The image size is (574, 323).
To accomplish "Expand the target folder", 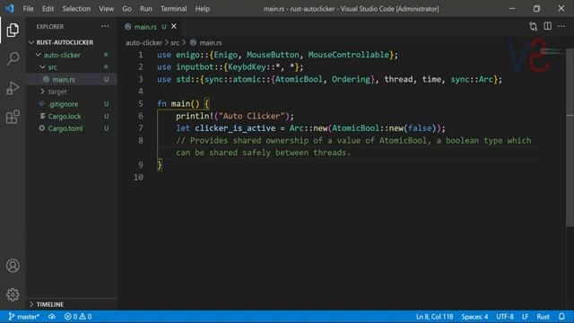I will click(x=42, y=92).
